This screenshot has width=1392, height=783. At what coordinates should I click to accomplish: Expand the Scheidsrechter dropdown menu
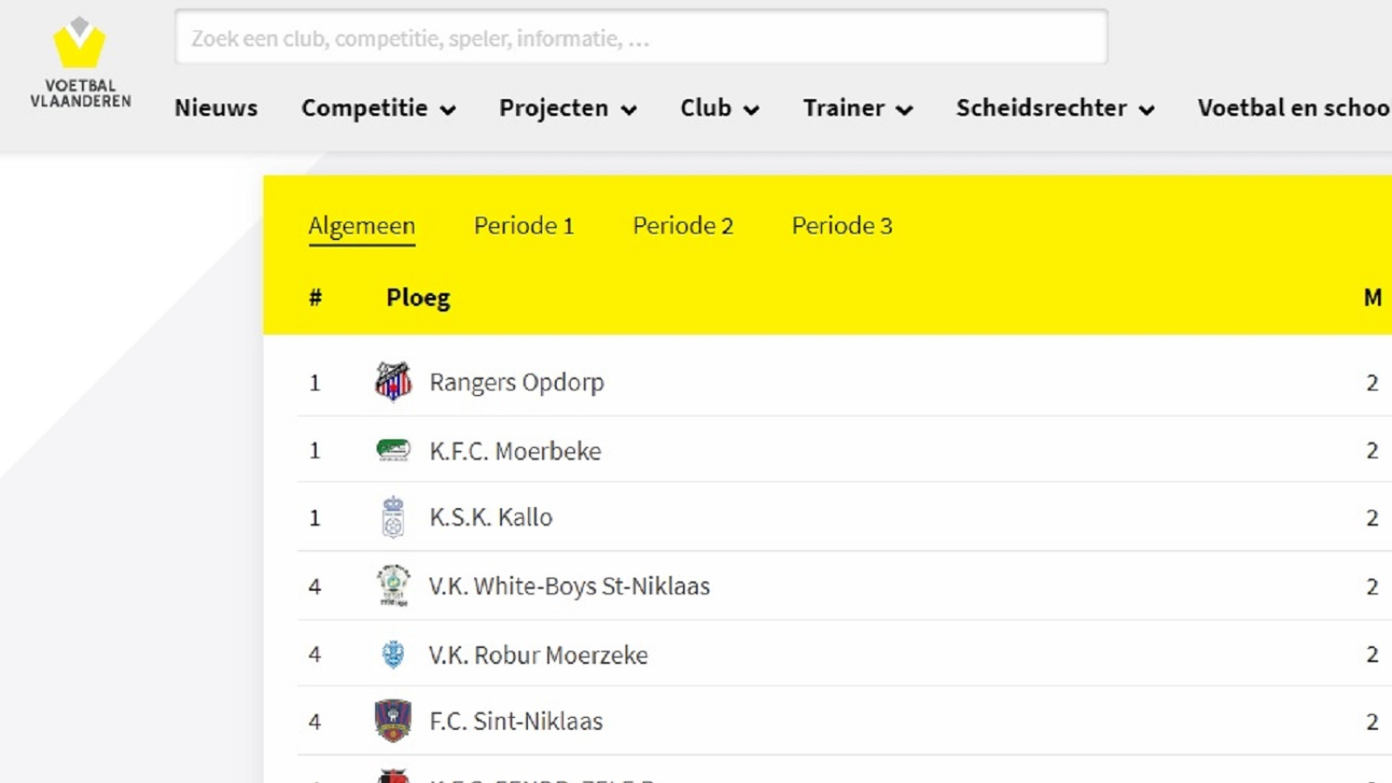pyautogui.click(x=1055, y=108)
